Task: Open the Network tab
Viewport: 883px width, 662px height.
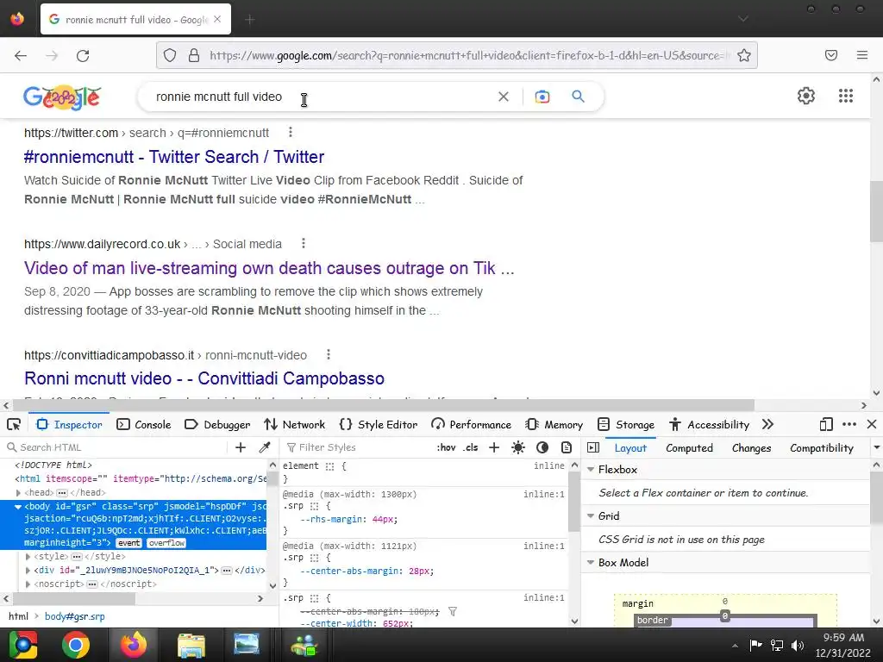Action: tap(295, 424)
